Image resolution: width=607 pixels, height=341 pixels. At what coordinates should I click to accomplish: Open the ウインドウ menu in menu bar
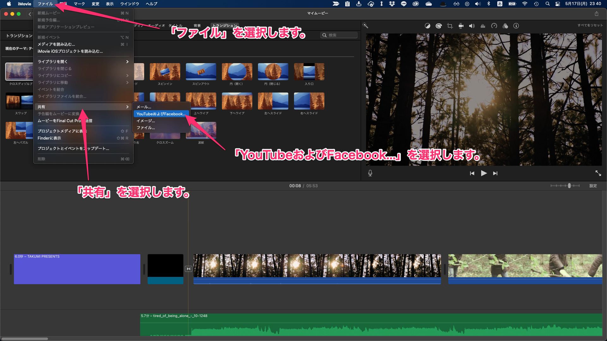tap(130, 4)
